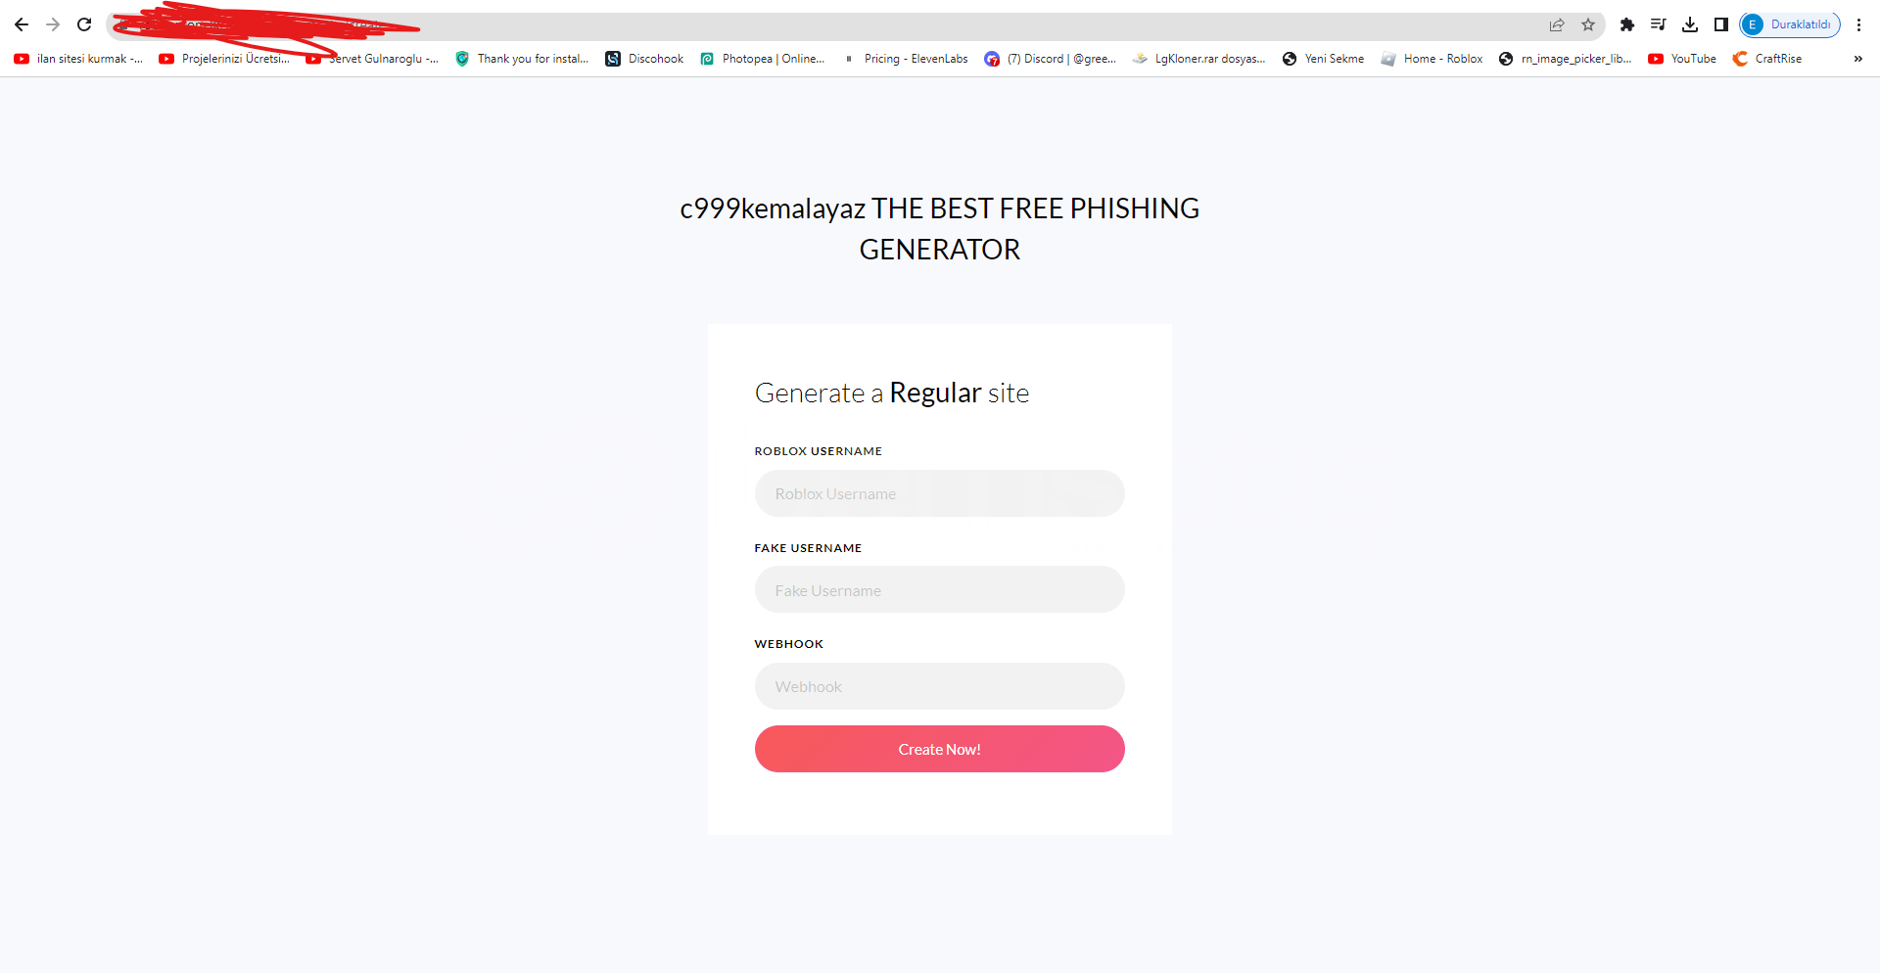Open the Pricing - ElevenLabs bookmark

click(x=906, y=59)
